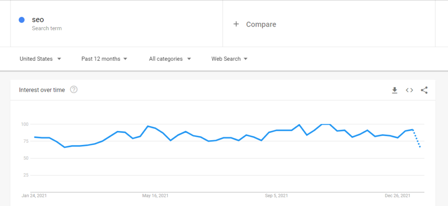Click the 100 value axis label

pos(24,124)
